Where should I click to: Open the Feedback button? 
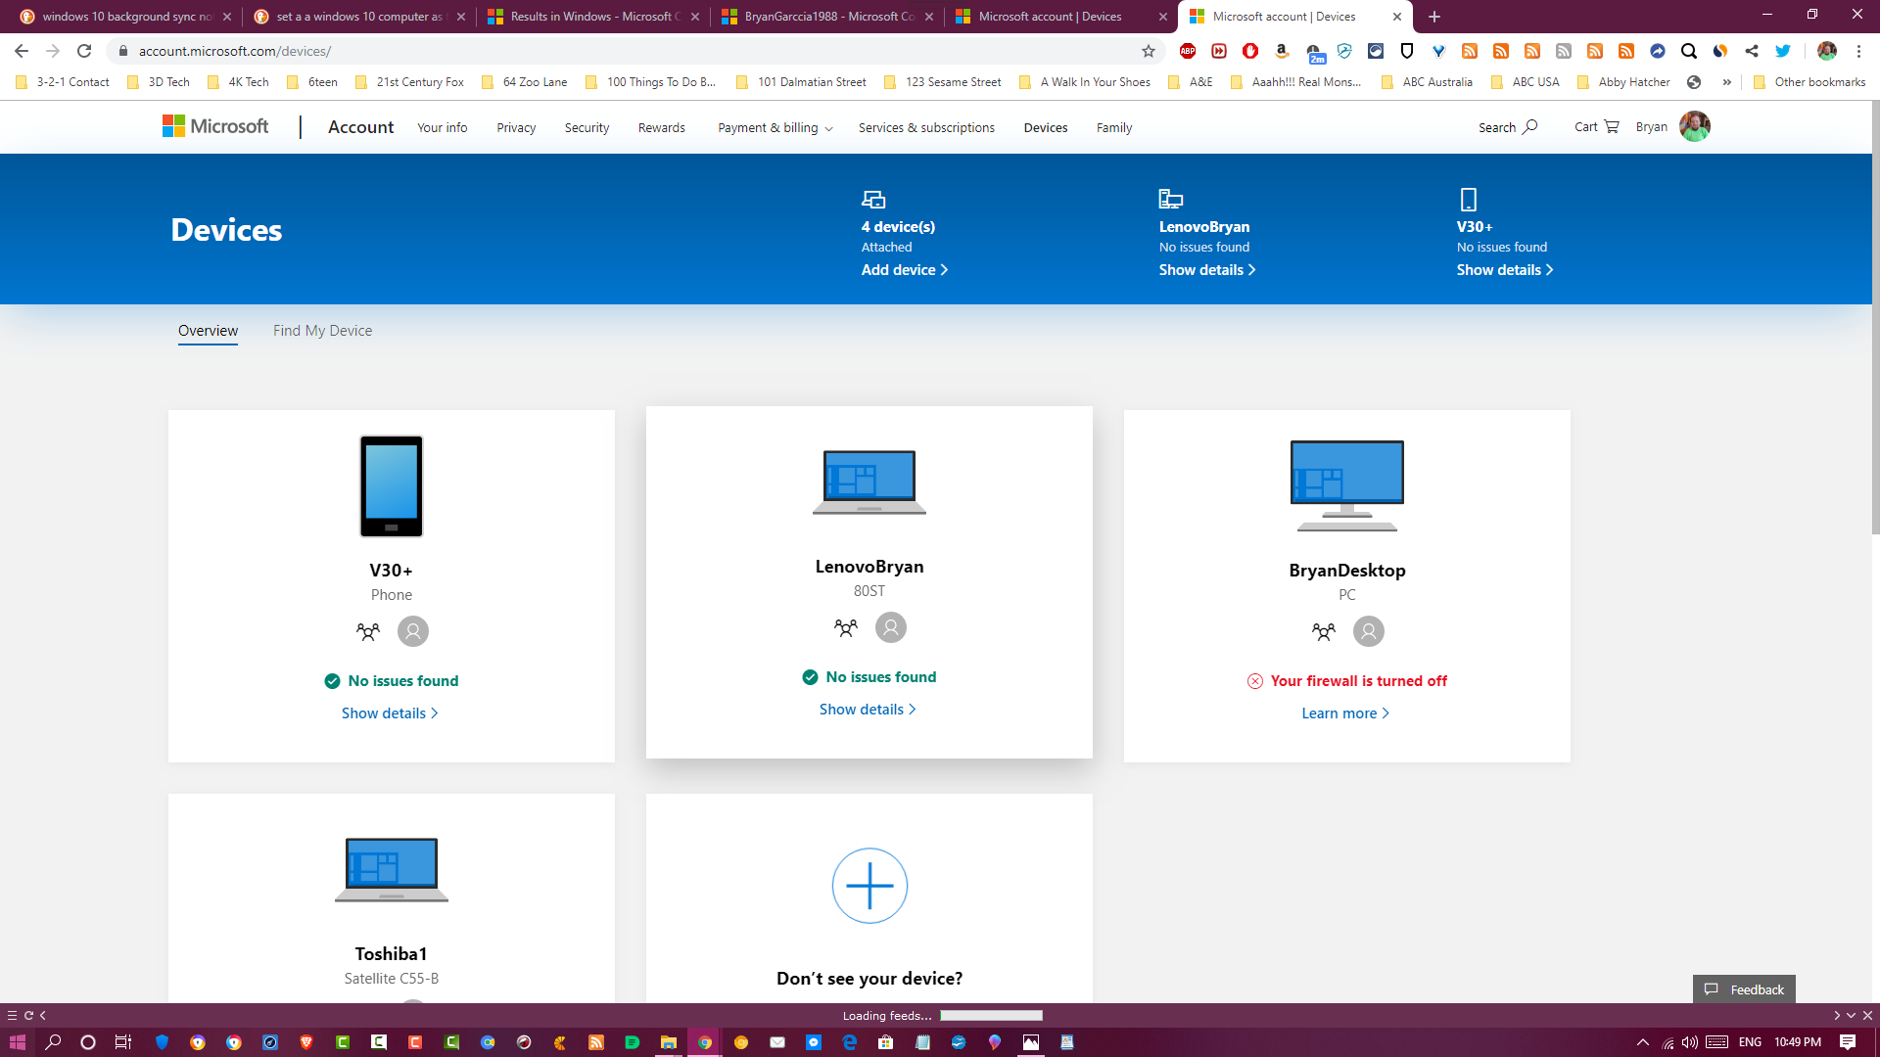[1744, 989]
